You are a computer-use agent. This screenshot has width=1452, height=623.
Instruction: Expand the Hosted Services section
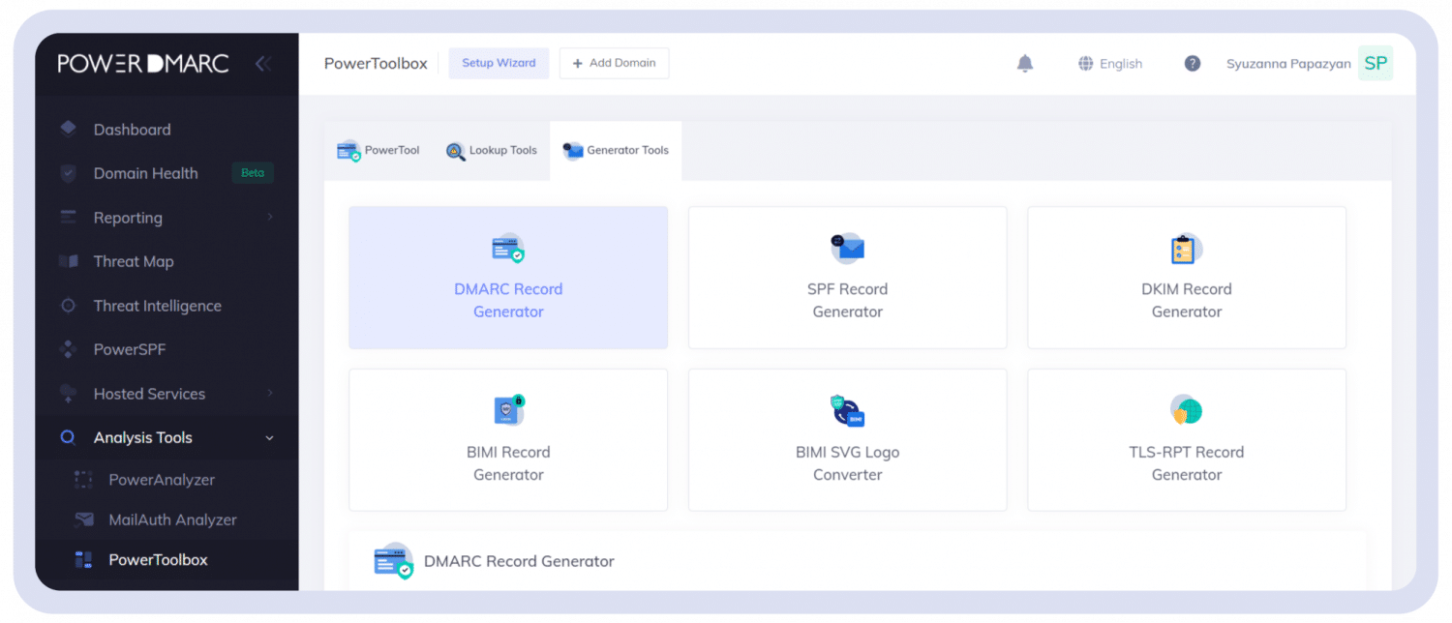pos(271,394)
